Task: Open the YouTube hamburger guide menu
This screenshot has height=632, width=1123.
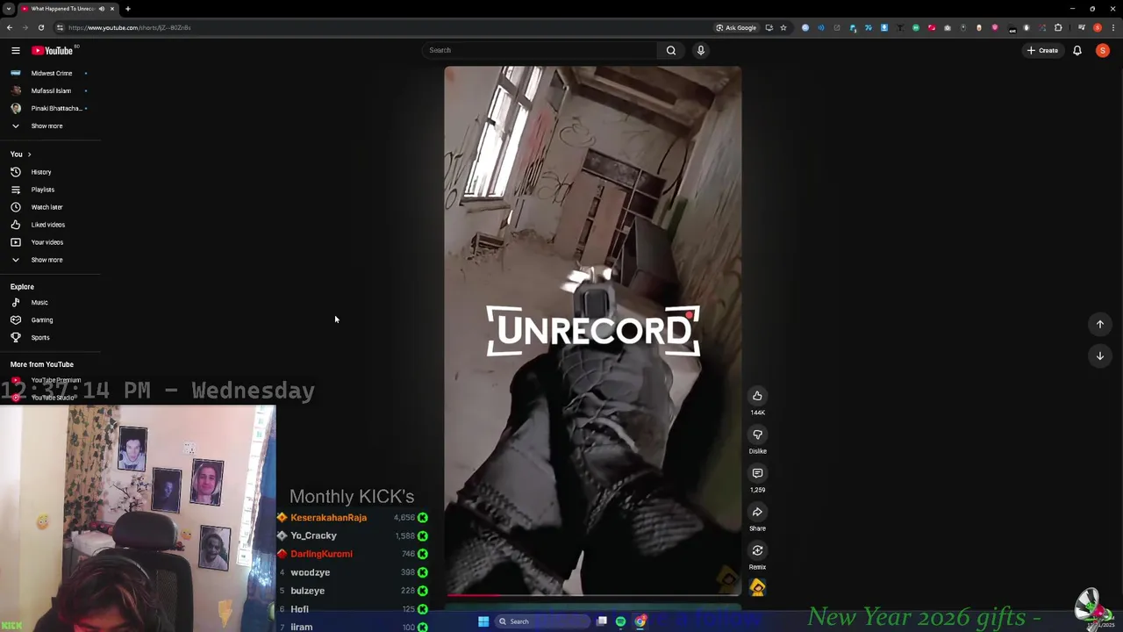Action: point(15,50)
